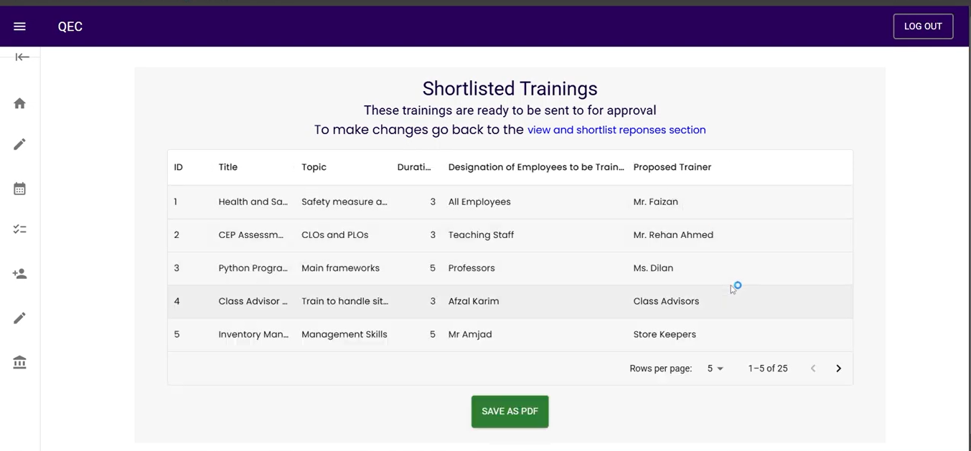Expand the Rows per page dropdown
The image size is (971, 451).
[x=715, y=369]
